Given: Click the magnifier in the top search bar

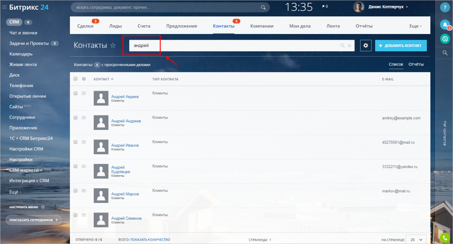Looking at the screenshot, I should tap(263, 8).
